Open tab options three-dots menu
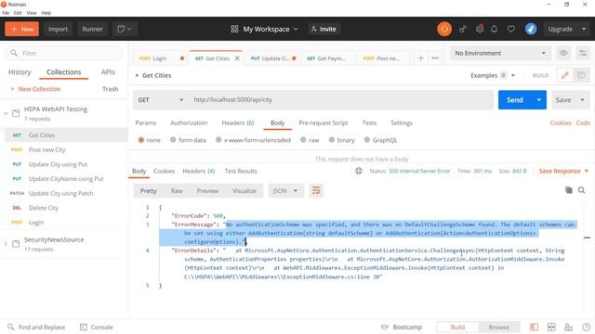 point(435,58)
